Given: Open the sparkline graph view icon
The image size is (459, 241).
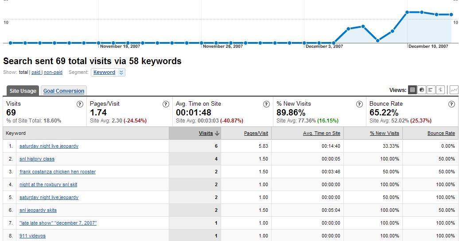Looking at the screenshot, I should coord(454,90).
